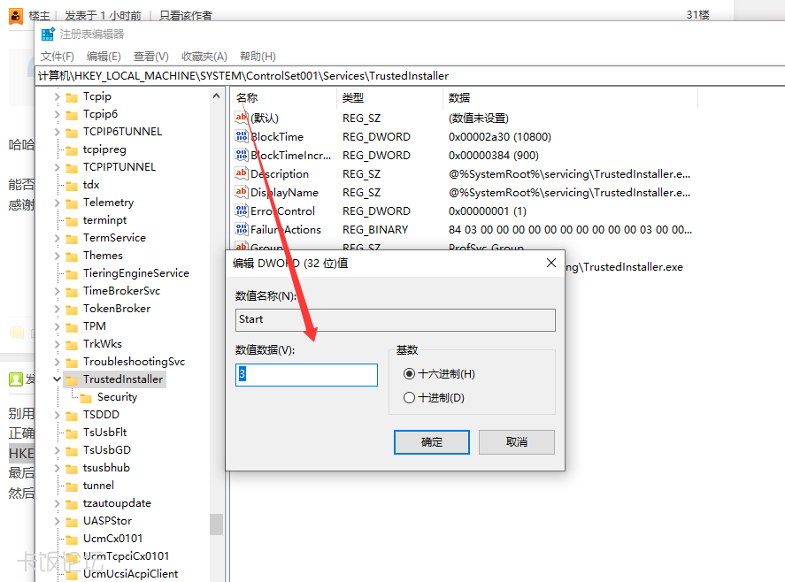Click the 只看该作者 link
The height and width of the screenshot is (582, 785).
(x=186, y=16)
